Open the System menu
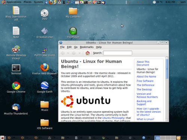The height and width of the screenshot is (140, 187). pos(38,2)
